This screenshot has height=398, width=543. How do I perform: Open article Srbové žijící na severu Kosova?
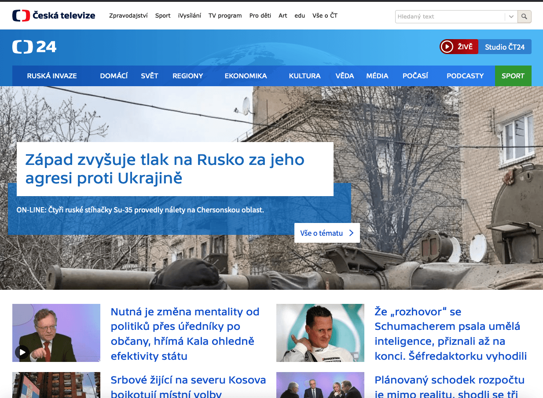pyautogui.click(x=188, y=387)
